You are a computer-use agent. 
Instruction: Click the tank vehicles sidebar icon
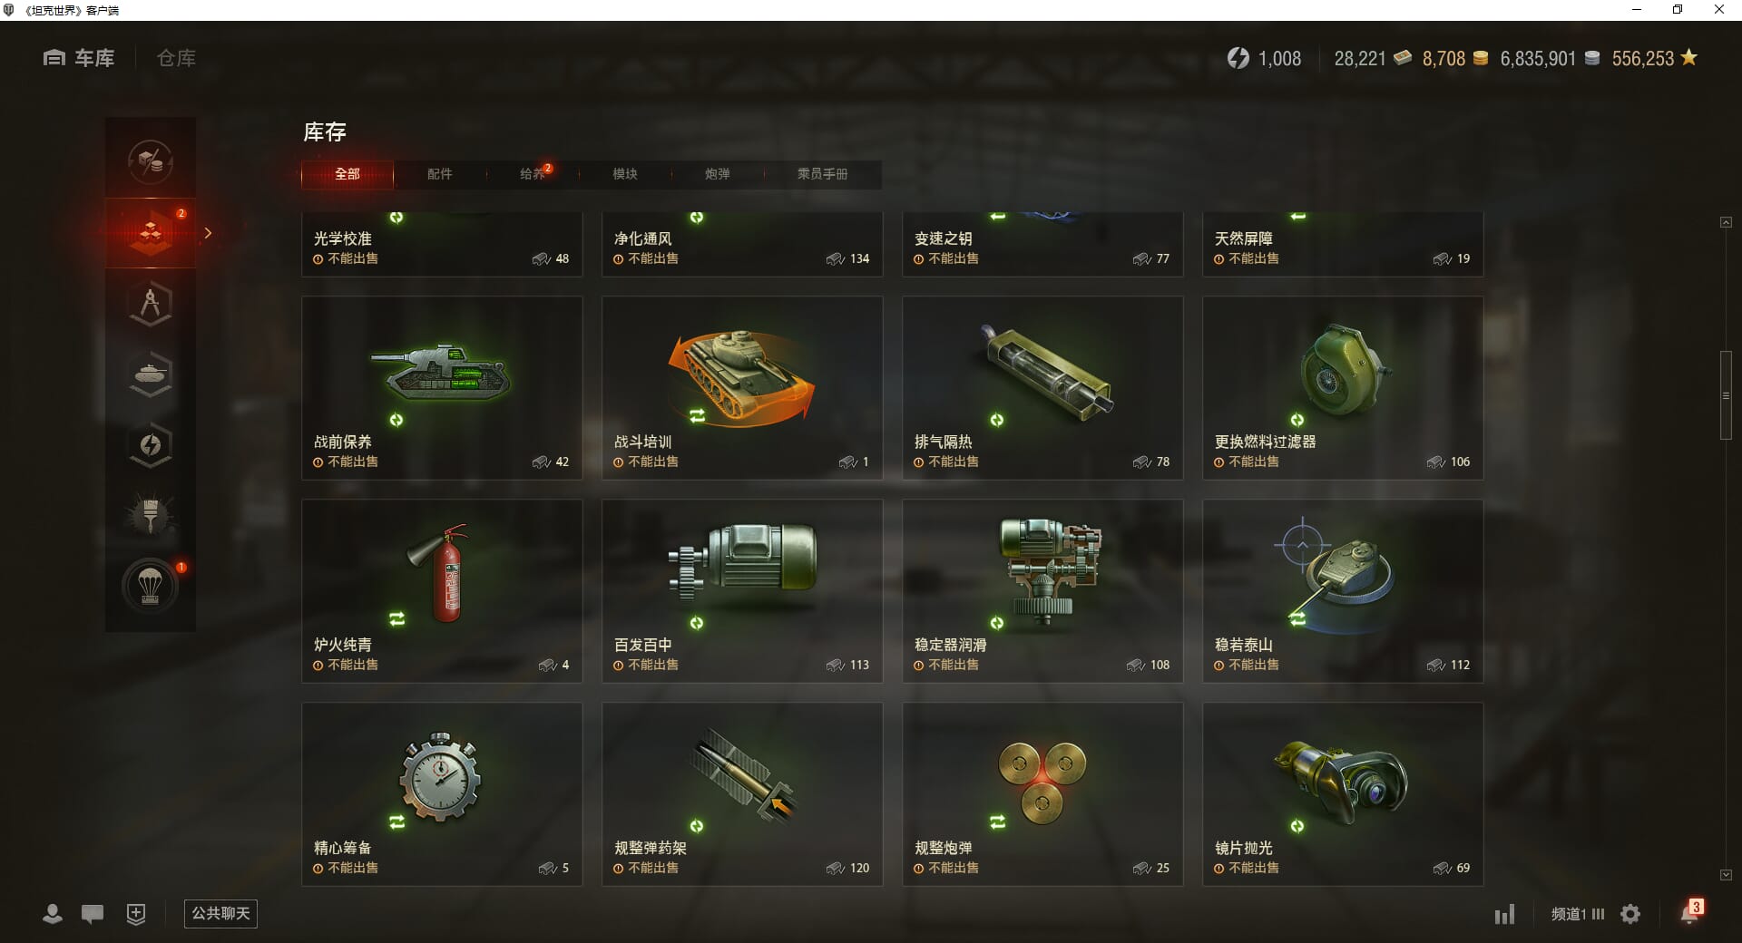pyautogui.click(x=151, y=374)
